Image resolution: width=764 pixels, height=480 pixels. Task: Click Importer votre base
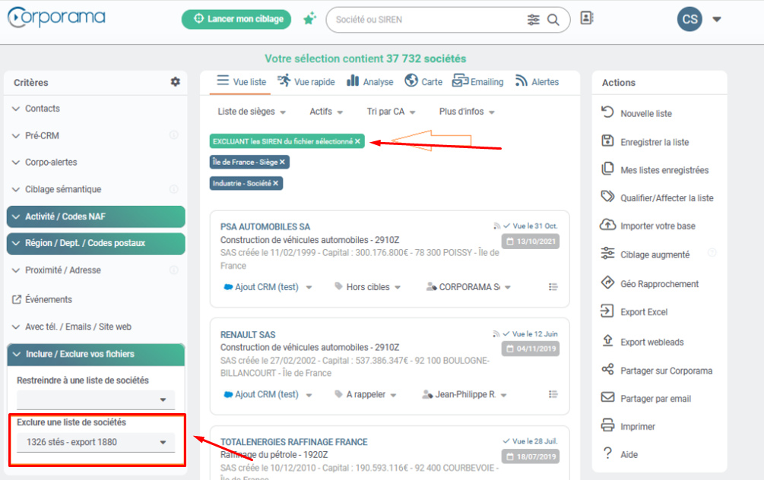657,226
